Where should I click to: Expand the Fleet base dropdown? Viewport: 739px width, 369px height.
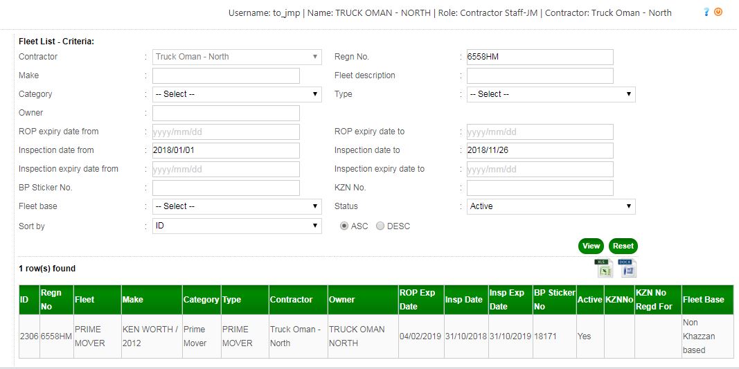[237, 206]
